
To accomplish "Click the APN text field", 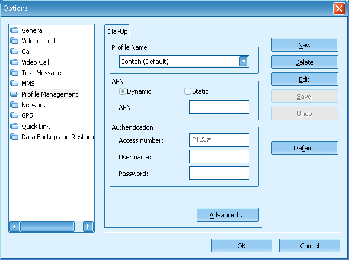I will click(219, 107).
